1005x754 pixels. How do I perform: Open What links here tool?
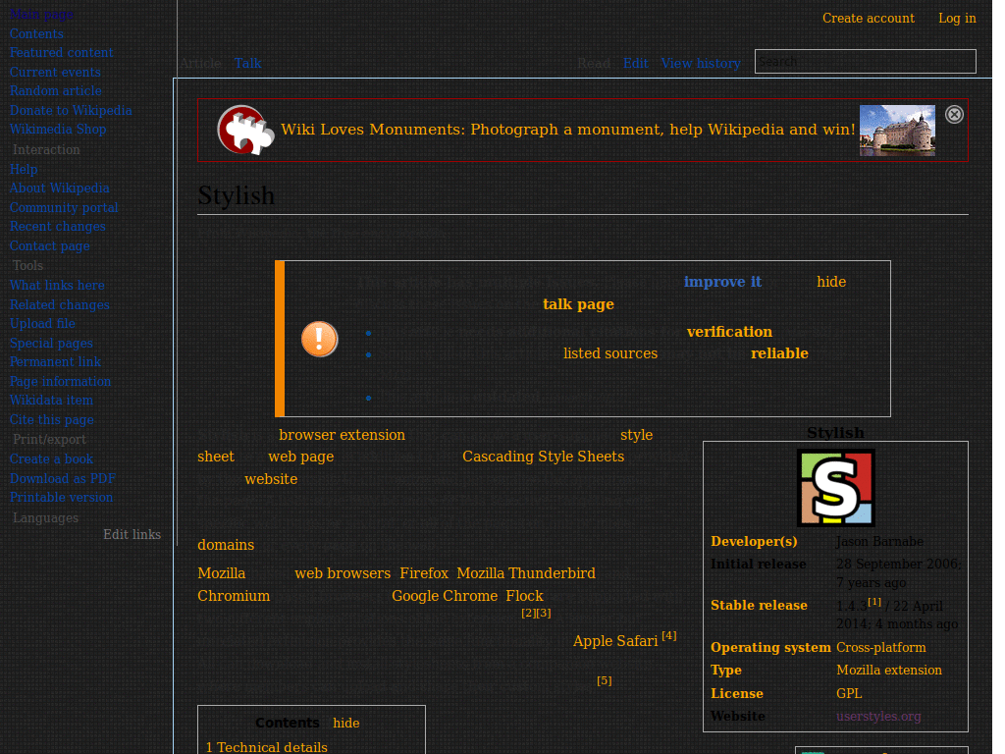(57, 286)
